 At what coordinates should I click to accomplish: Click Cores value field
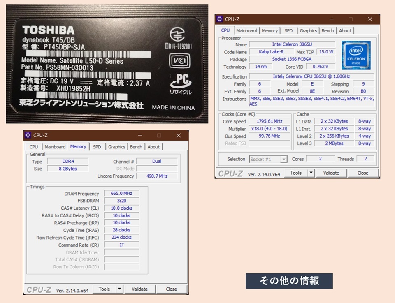pyautogui.click(x=320, y=159)
